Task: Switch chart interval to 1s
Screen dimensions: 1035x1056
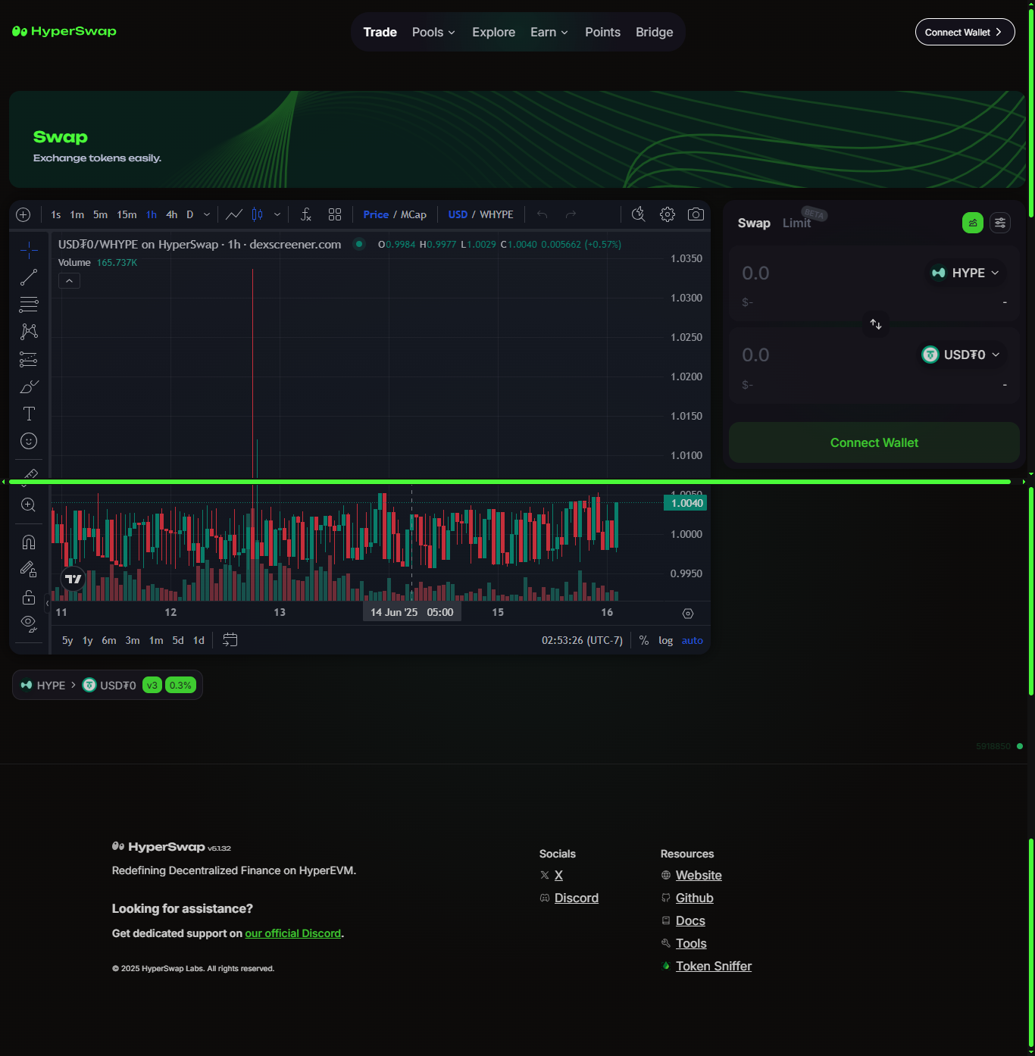Action: click(x=56, y=214)
